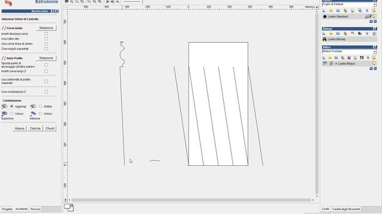
Task: Click the Unisci Inferiore combination icon
Action: click(x=33, y=114)
